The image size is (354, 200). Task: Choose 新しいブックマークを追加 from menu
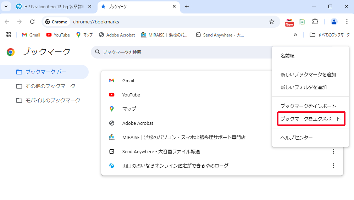pos(310,74)
